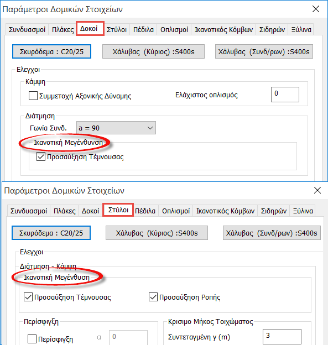
Task: Enable the Περίσφιγξη checkbox
Action: click(32, 339)
